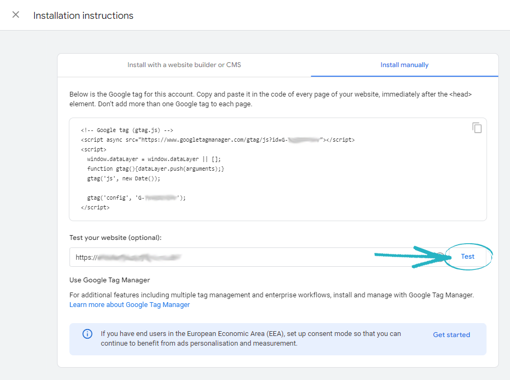Viewport: 510px width, 380px height.
Task: Click Get started for consent mode
Action: click(451, 335)
